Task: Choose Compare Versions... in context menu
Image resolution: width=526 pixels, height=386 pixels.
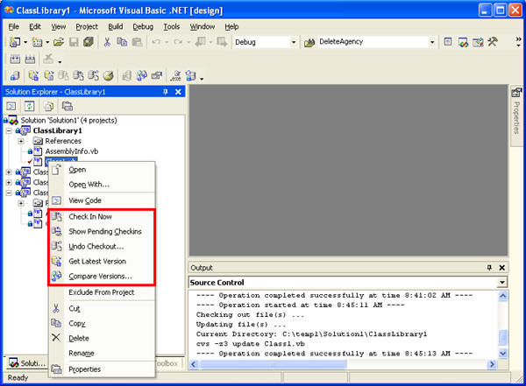Action: (x=102, y=276)
